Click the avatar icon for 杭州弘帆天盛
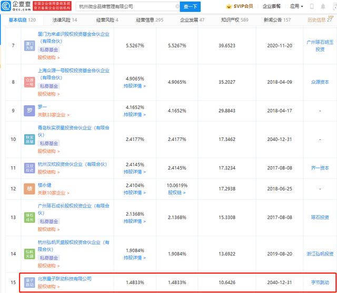The image size is (337, 293). point(29,254)
